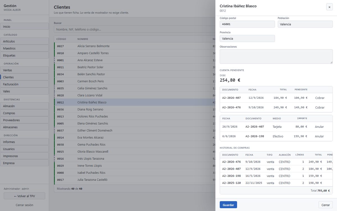Click Cobrar for document A2-2026-476
The width and height of the screenshot is (337, 211).
click(x=320, y=107)
